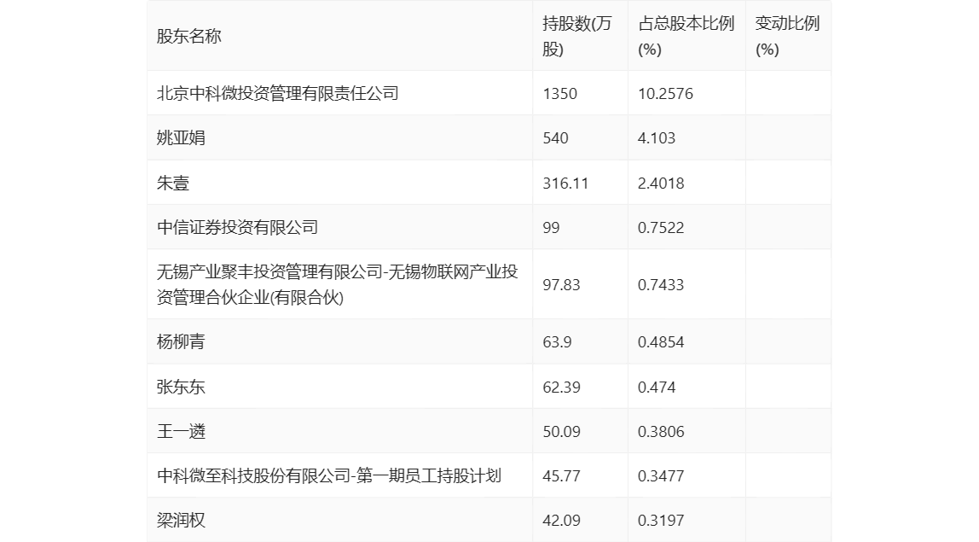Select the 占总股本比例(%) column header
979x542 pixels.
[686, 36]
